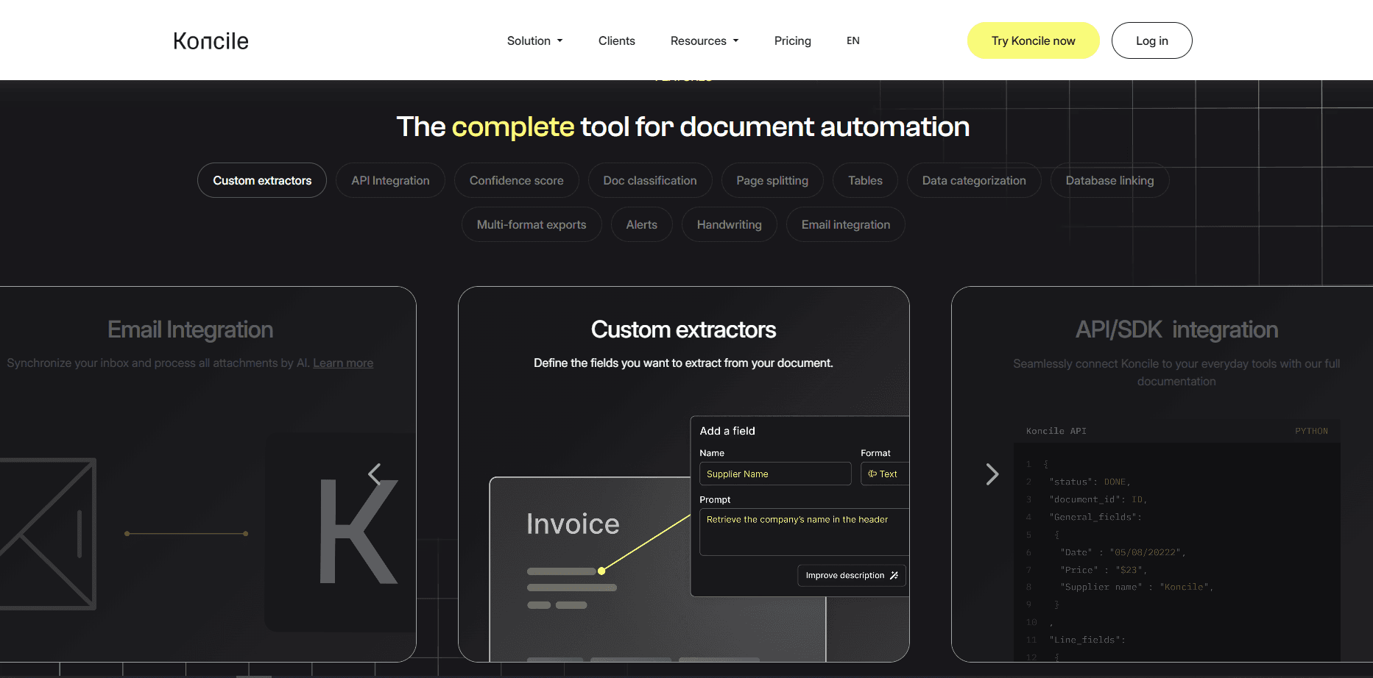Select the Doc classification tab

point(650,180)
